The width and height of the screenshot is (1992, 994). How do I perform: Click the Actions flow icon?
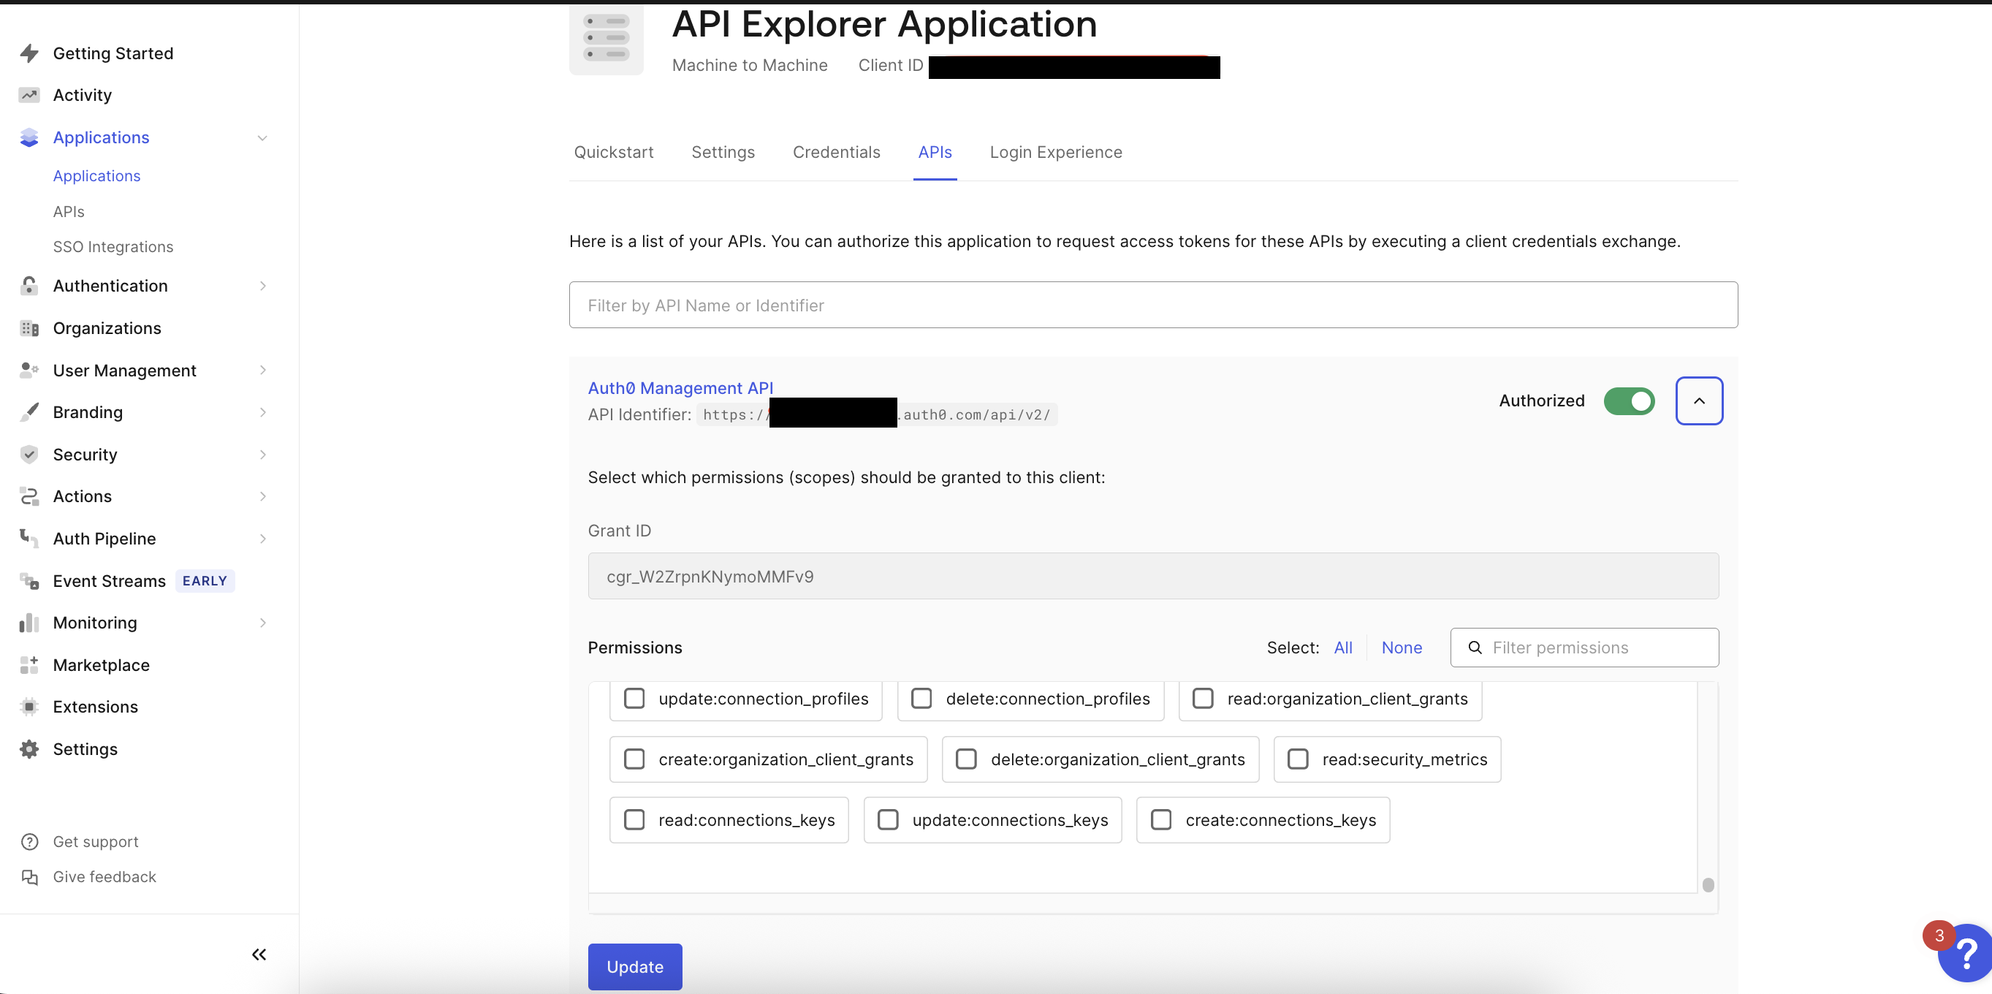(x=29, y=496)
